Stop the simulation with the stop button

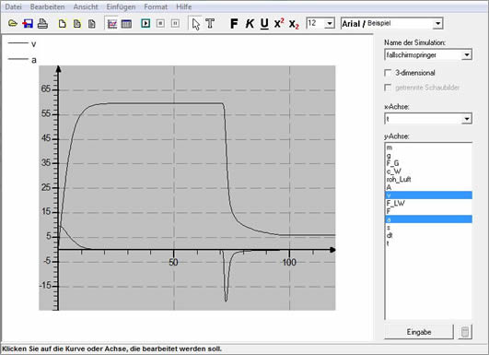point(160,23)
